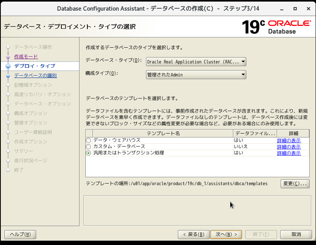Image resolution: width=316 pixels, height=245 pixels.
Task: Click 詳細の表示 link for カスタム・データベース
Action: [289, 147]
